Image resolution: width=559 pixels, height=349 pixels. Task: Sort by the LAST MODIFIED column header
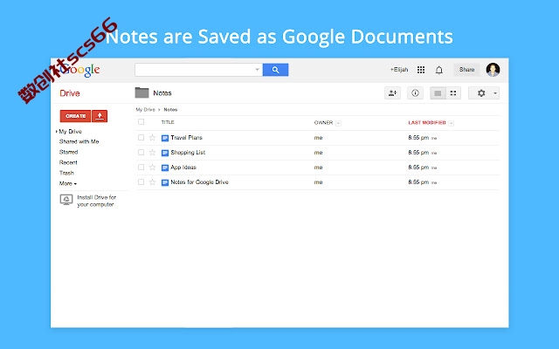pos(427,122)
